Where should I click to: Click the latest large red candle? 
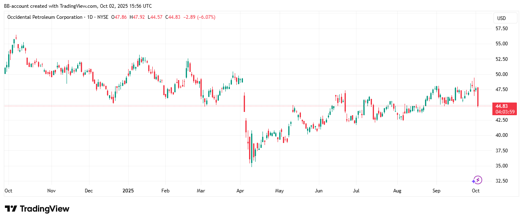click(478, 97)
